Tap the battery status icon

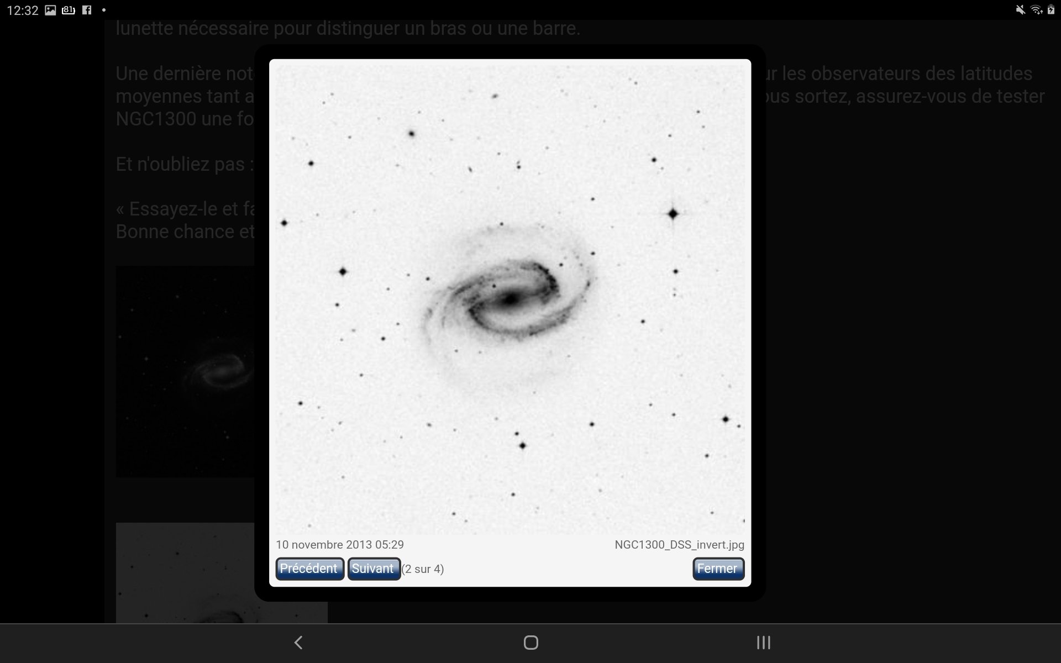point(1051,10)
